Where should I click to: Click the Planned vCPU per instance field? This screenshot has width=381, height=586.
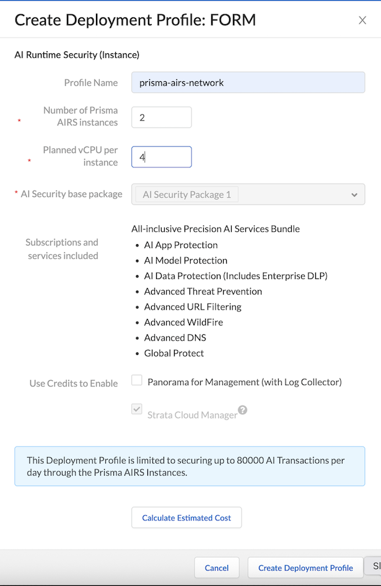(x=161, y=157)
